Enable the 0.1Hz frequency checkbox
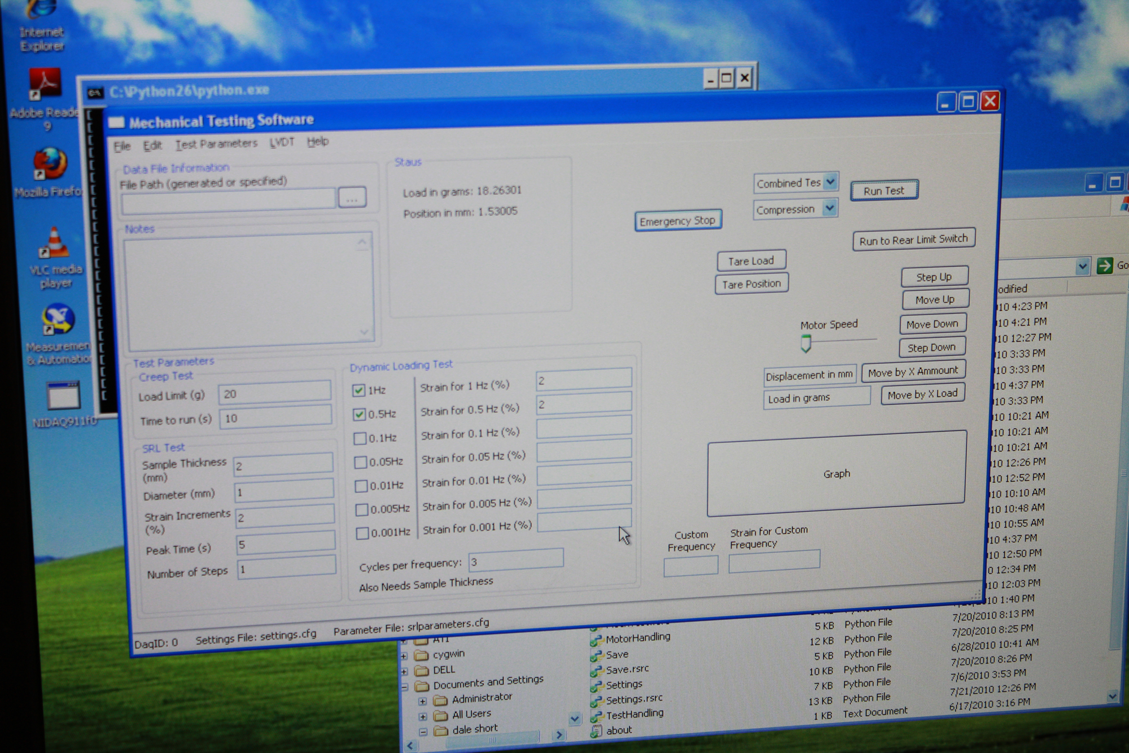Image resolution: width=1129 pixels, height=753 pixels. tap(360, 438)
